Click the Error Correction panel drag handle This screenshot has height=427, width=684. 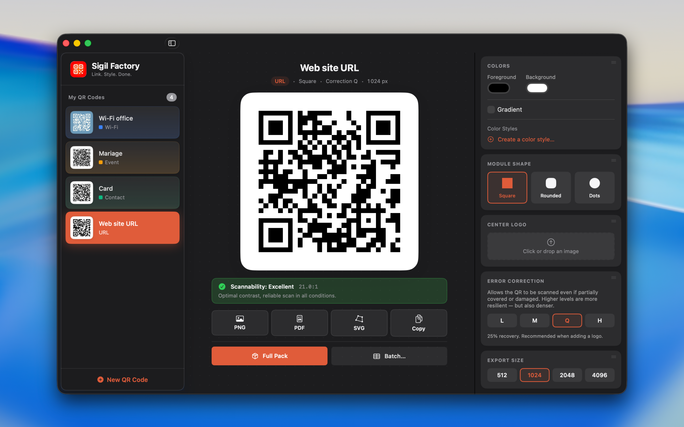click(x=613, y=278)
